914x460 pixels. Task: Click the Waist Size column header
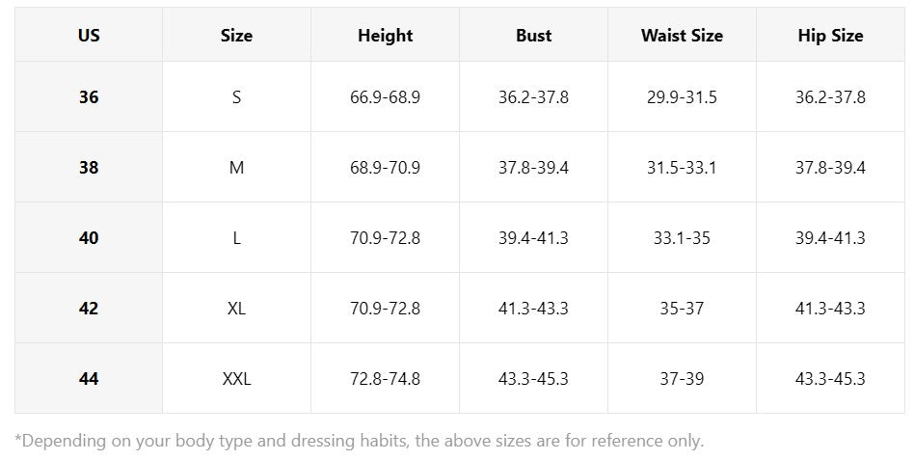(682, 35)
